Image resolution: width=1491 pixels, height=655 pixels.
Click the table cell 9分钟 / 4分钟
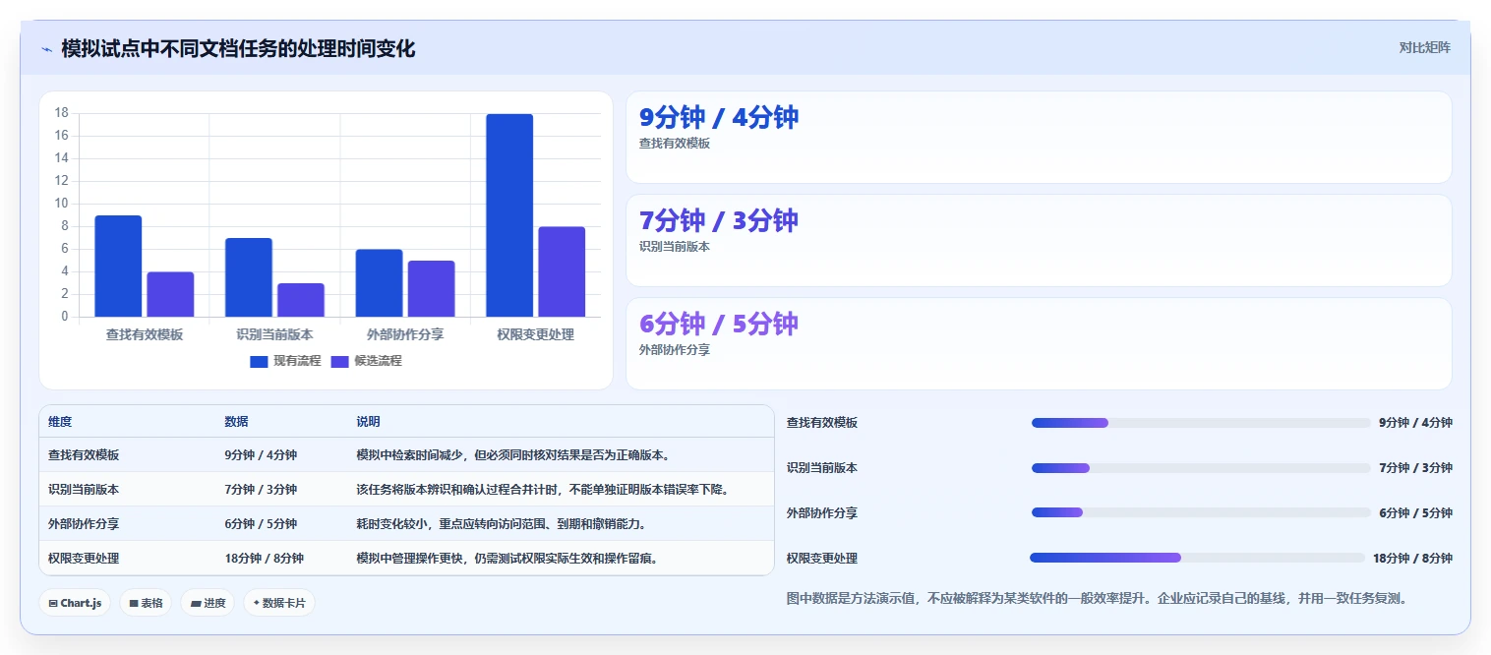coord(261,455)
